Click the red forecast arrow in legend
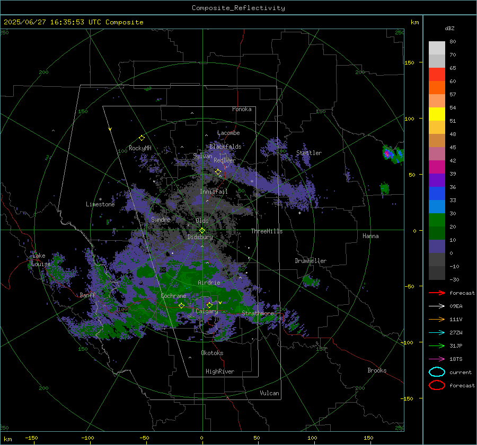477x445 pixels. (x=437, y=293)
